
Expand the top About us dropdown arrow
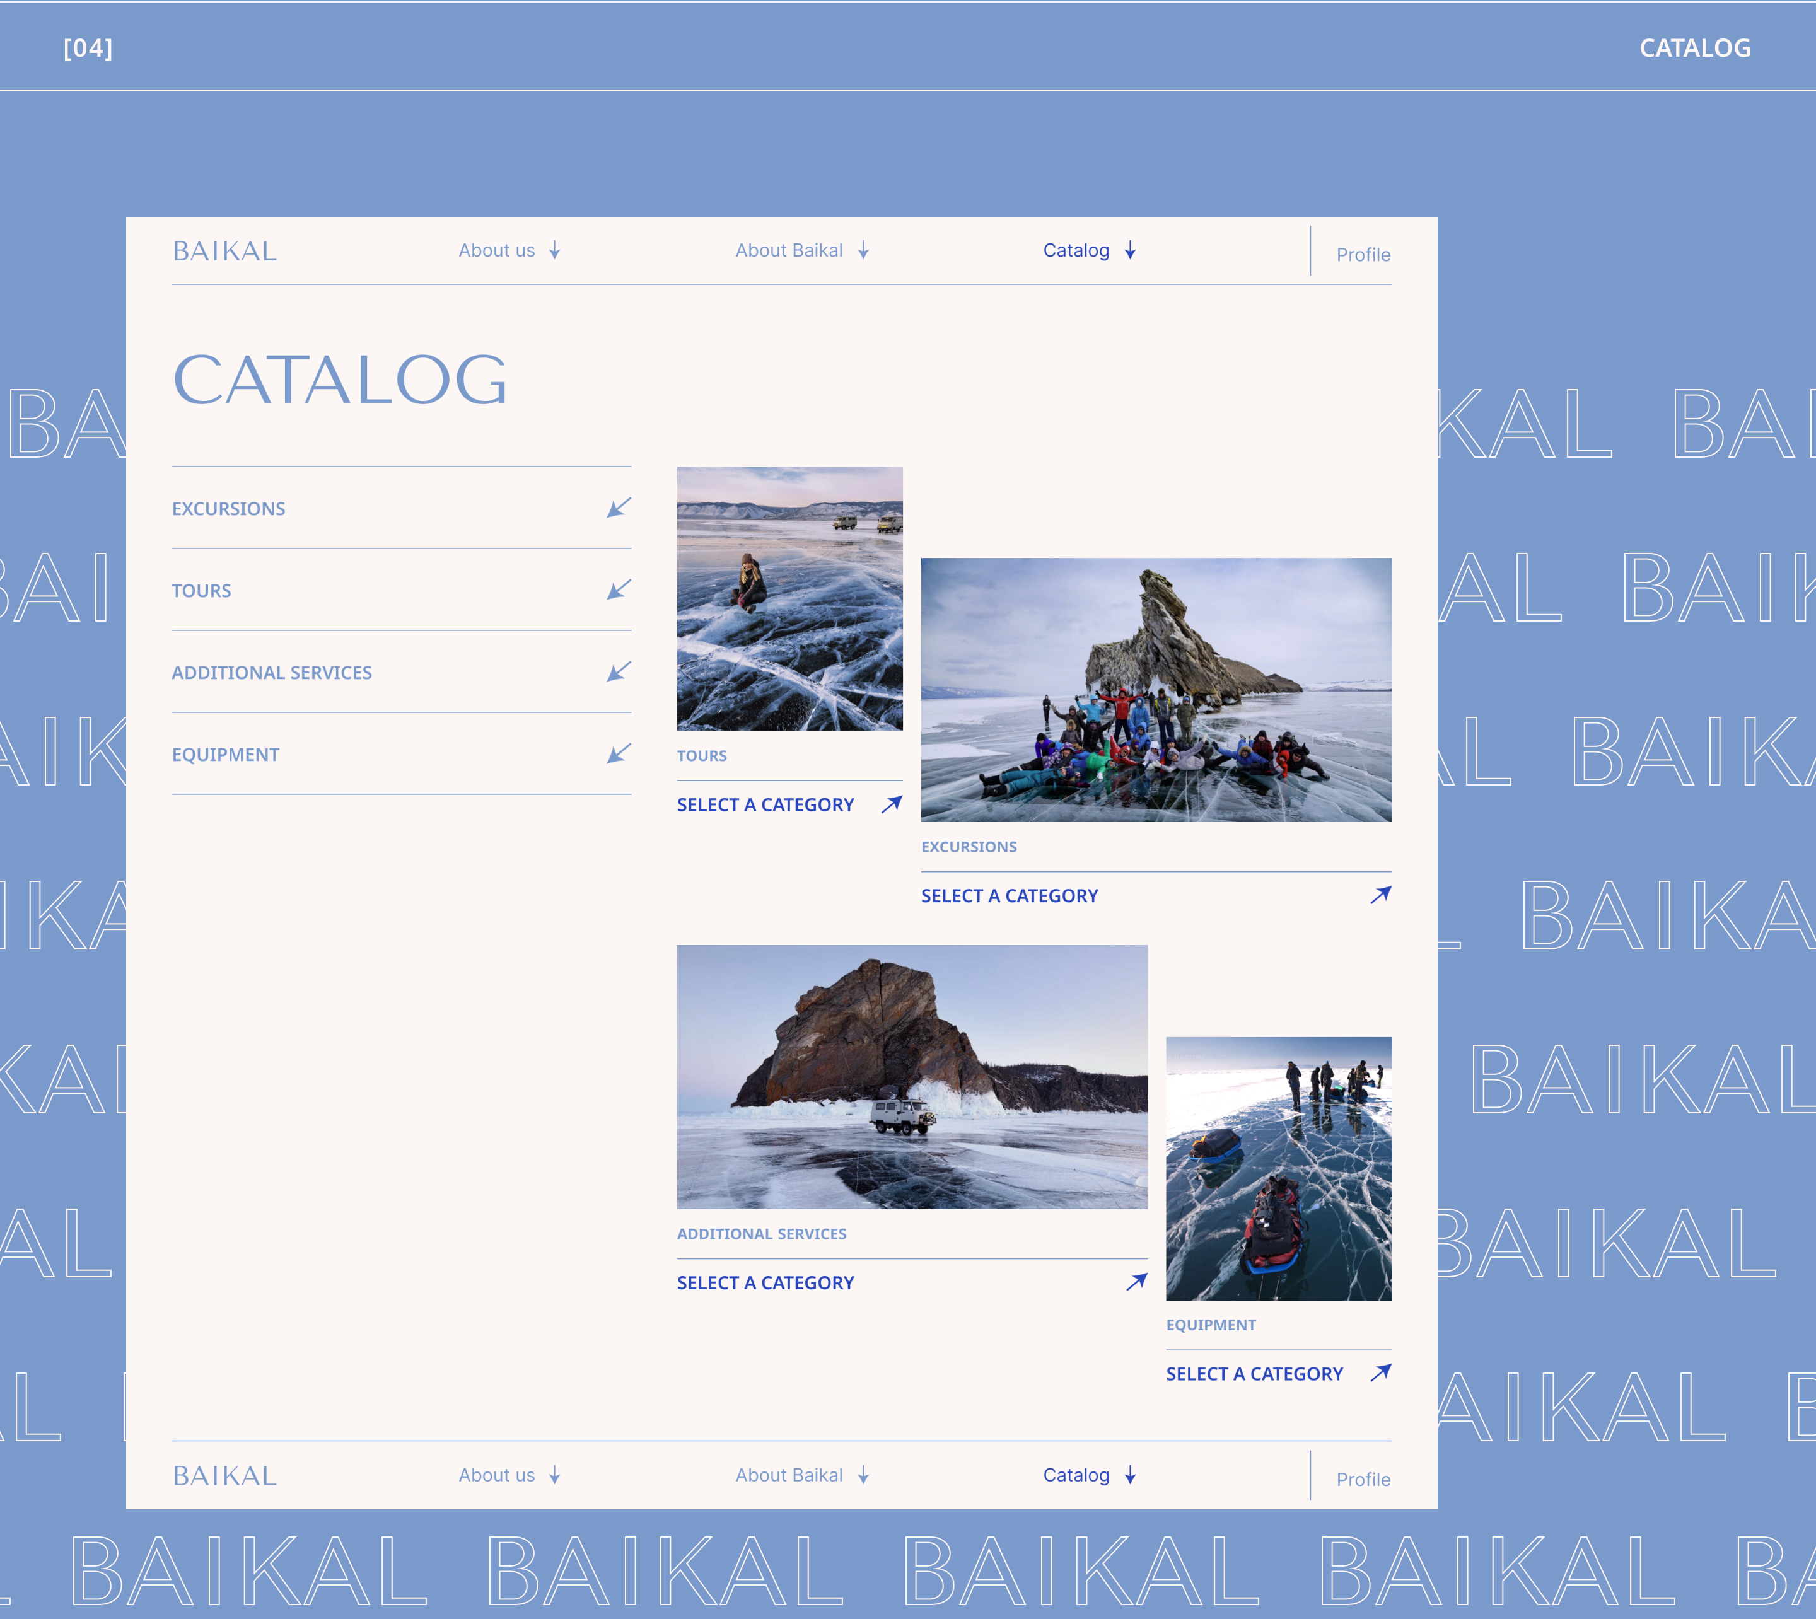556,250
